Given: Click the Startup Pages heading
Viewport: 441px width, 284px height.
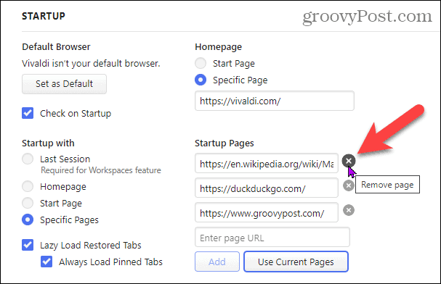Looking at the screenshot, I should coord(224,143).
